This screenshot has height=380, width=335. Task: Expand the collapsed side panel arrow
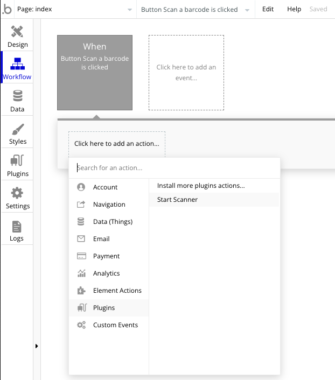pyautogui.click(x=37, y=346)
